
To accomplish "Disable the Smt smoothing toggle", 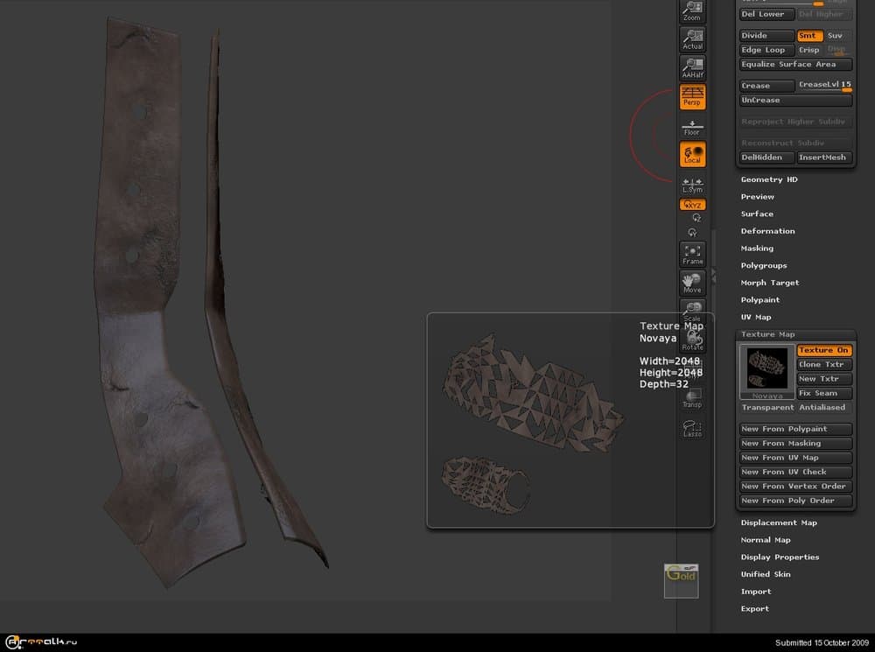I will pyautogui.click(x=808, y=36).
